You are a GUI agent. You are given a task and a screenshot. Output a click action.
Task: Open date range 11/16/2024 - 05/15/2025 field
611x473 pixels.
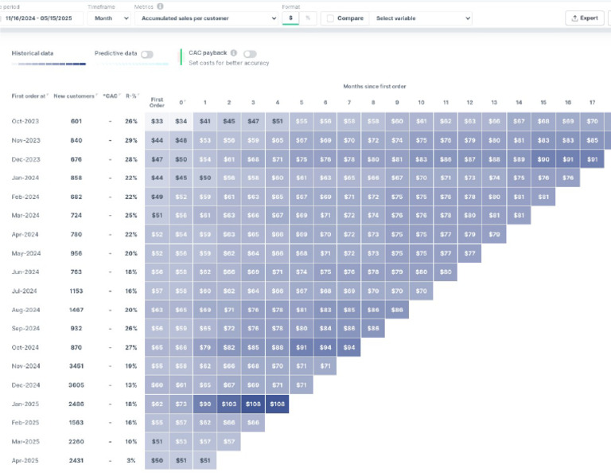coord(40,18)
